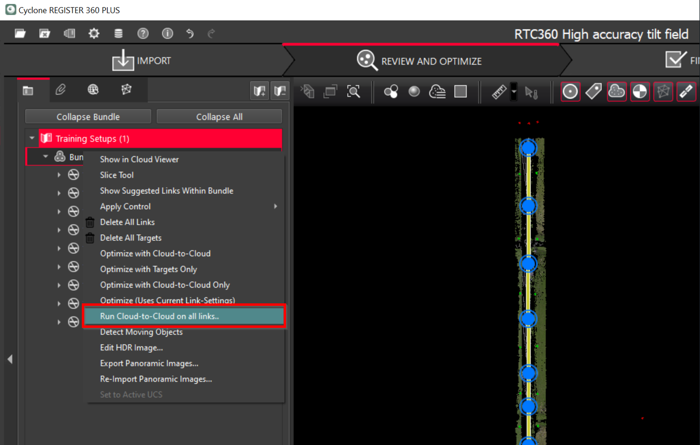Toggle setup circle markers visibility

(x=570, y=92)
